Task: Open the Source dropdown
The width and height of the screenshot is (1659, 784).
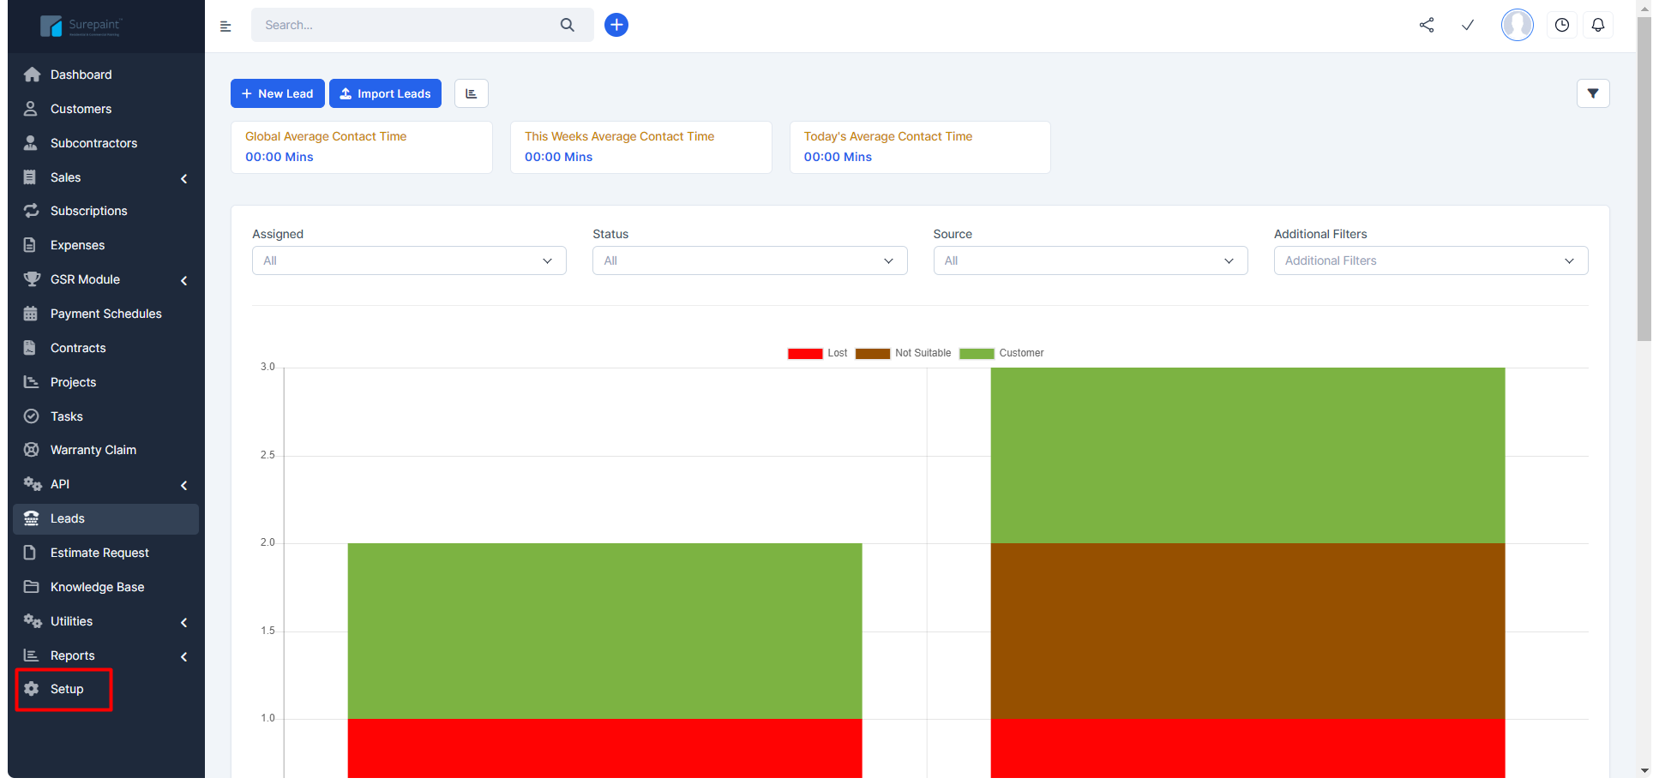Action: [x=1091, y=260]
